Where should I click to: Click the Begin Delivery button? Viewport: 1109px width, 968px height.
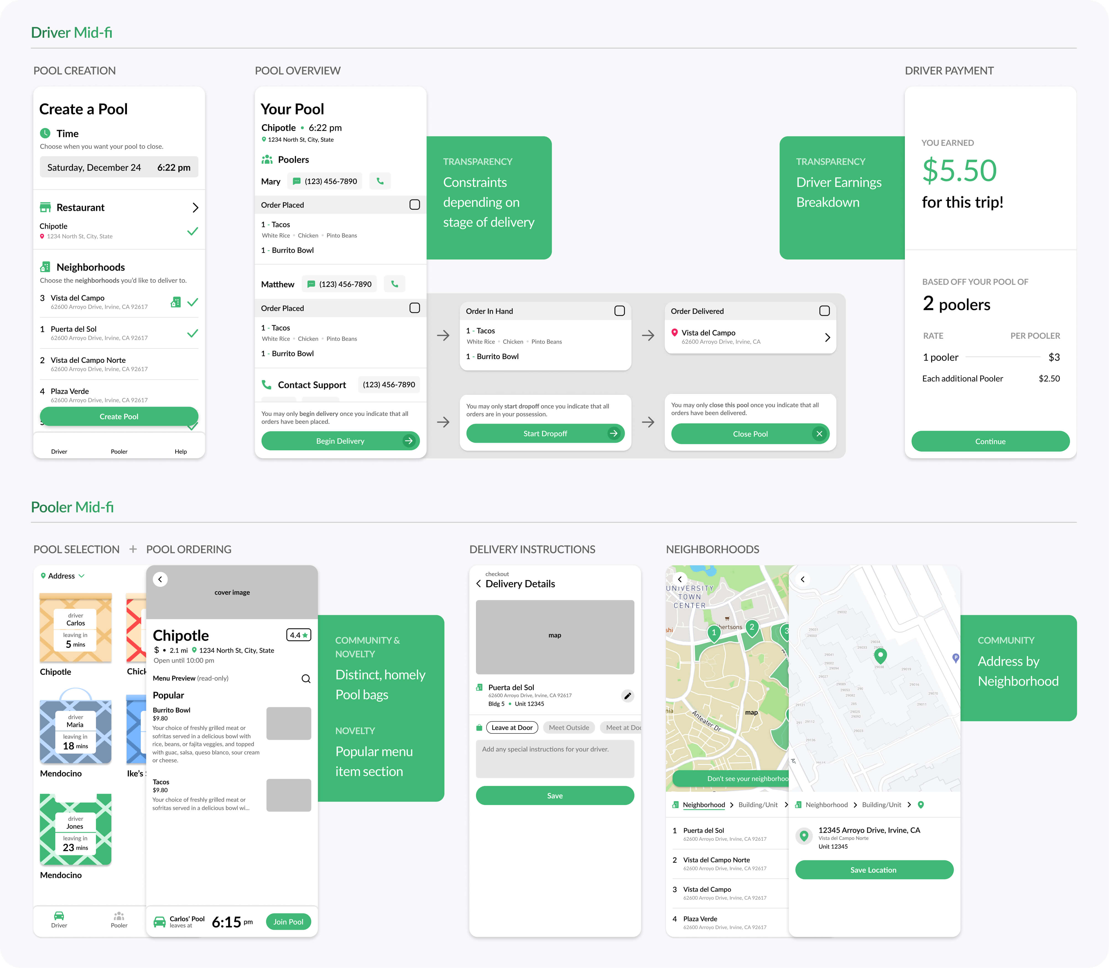coord(340,441)
